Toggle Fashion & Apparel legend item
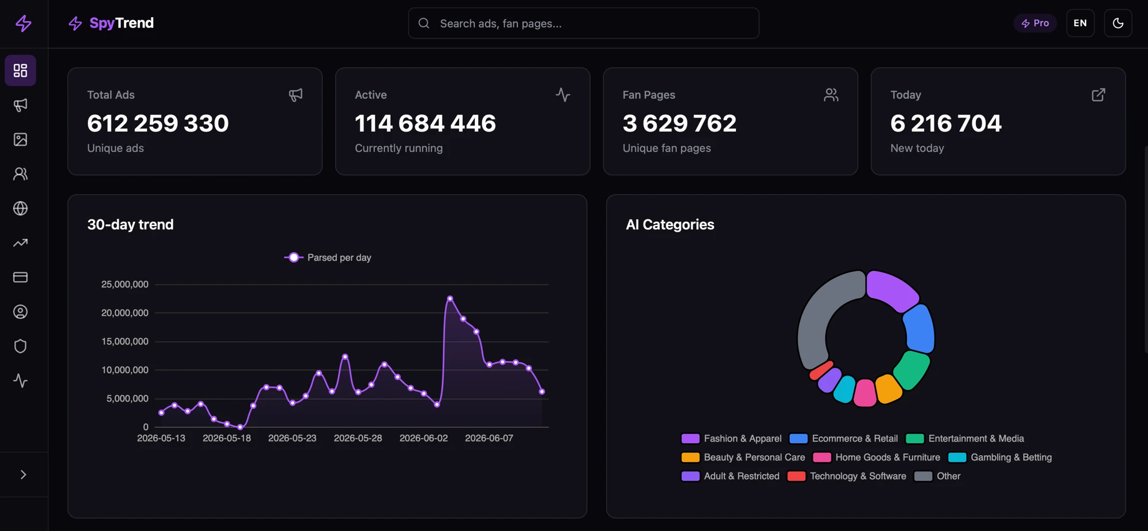This screenshot has width=1148, height=531. click(x=731, y=438)
